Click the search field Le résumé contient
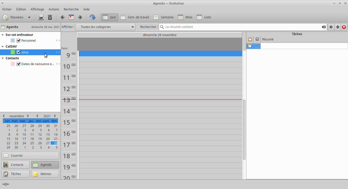This screenshot has height=189, width=348. [242, 27]
